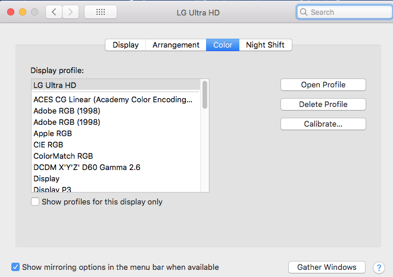This screenshot has width=393, height=277.
Task: Select DCDM X'Y'Z' D60 Gamma 2.6 profile
Action: [116, 167]
